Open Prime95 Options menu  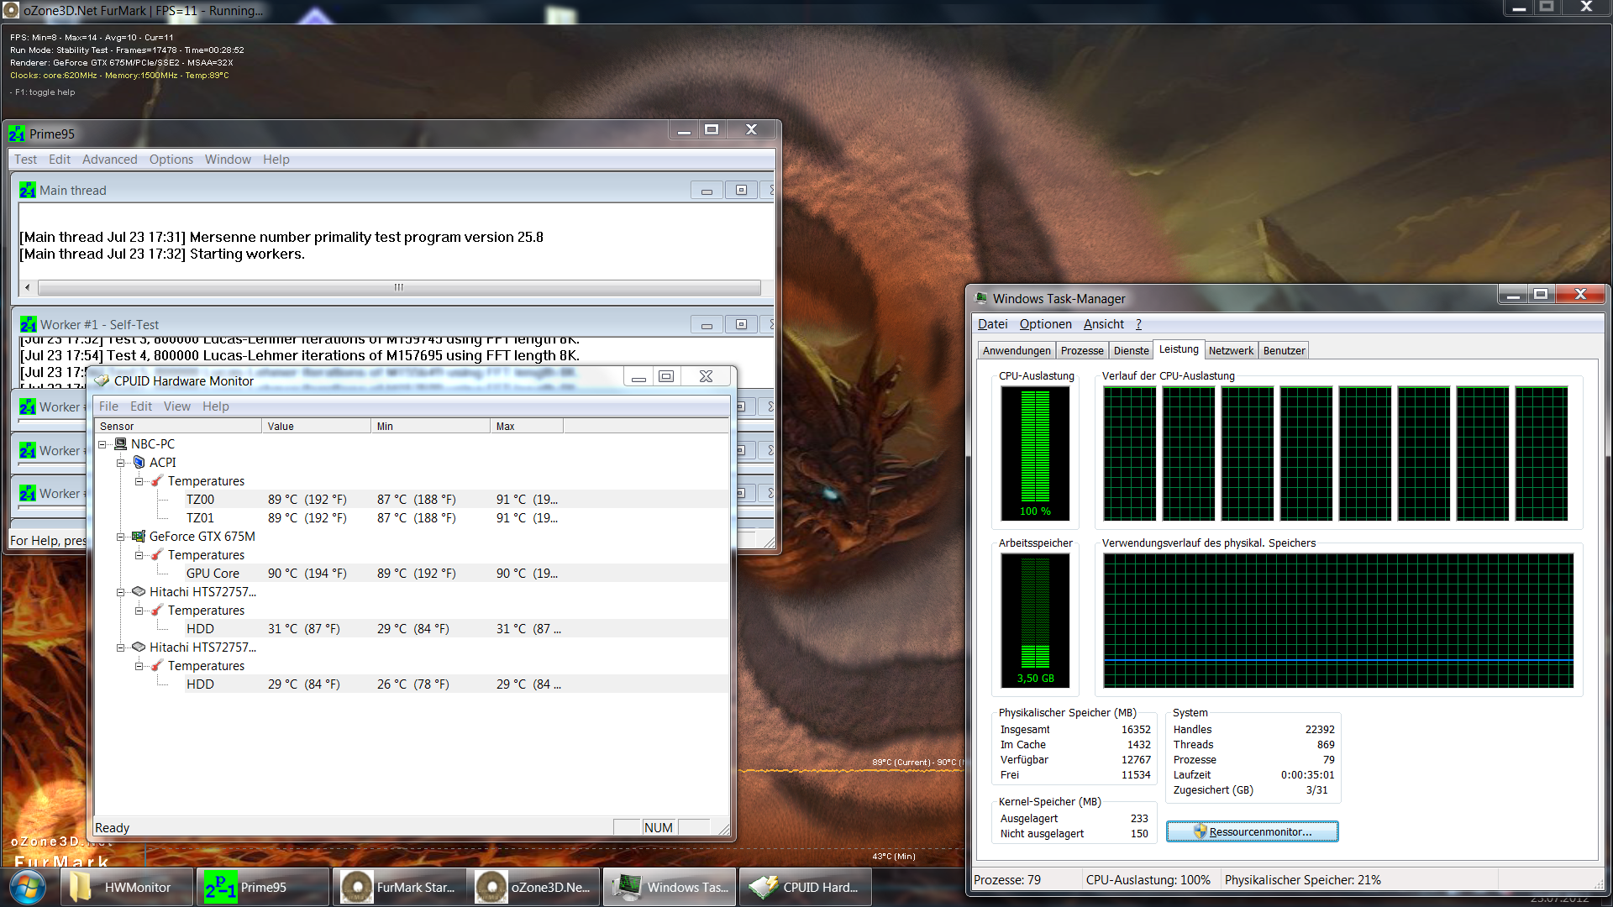171,160
